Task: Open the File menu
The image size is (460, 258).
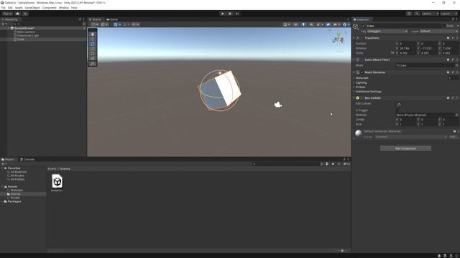Action: [x=3, y=8]
